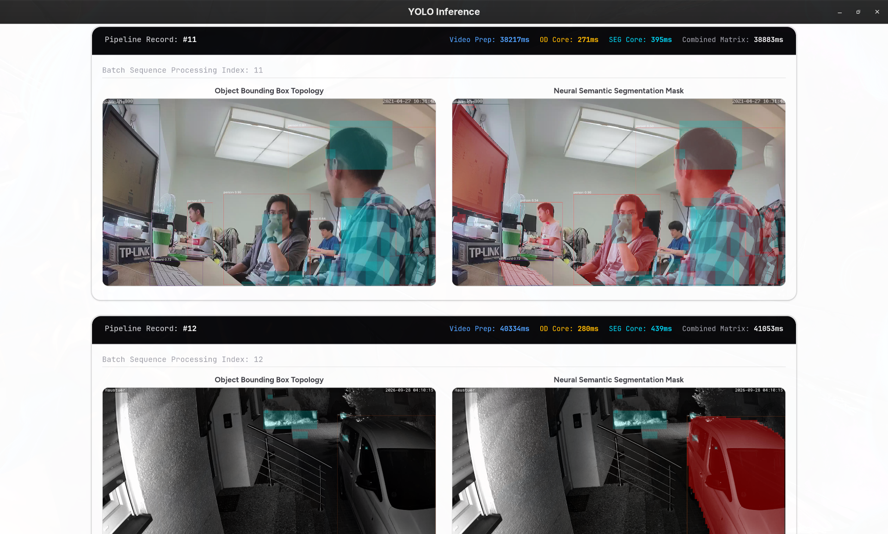888x534 pixels.
Task: Click 'SEG Core: 439ms' value
Action: click(x=640, y=329)
